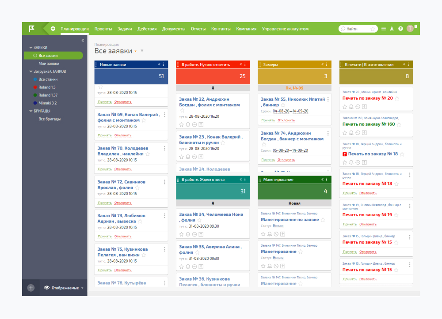Image resolution: width=442 pixels, height=319 pixels.
Task: Click Отклонить on Заказ № 74 card
Action: coord(286,160)
